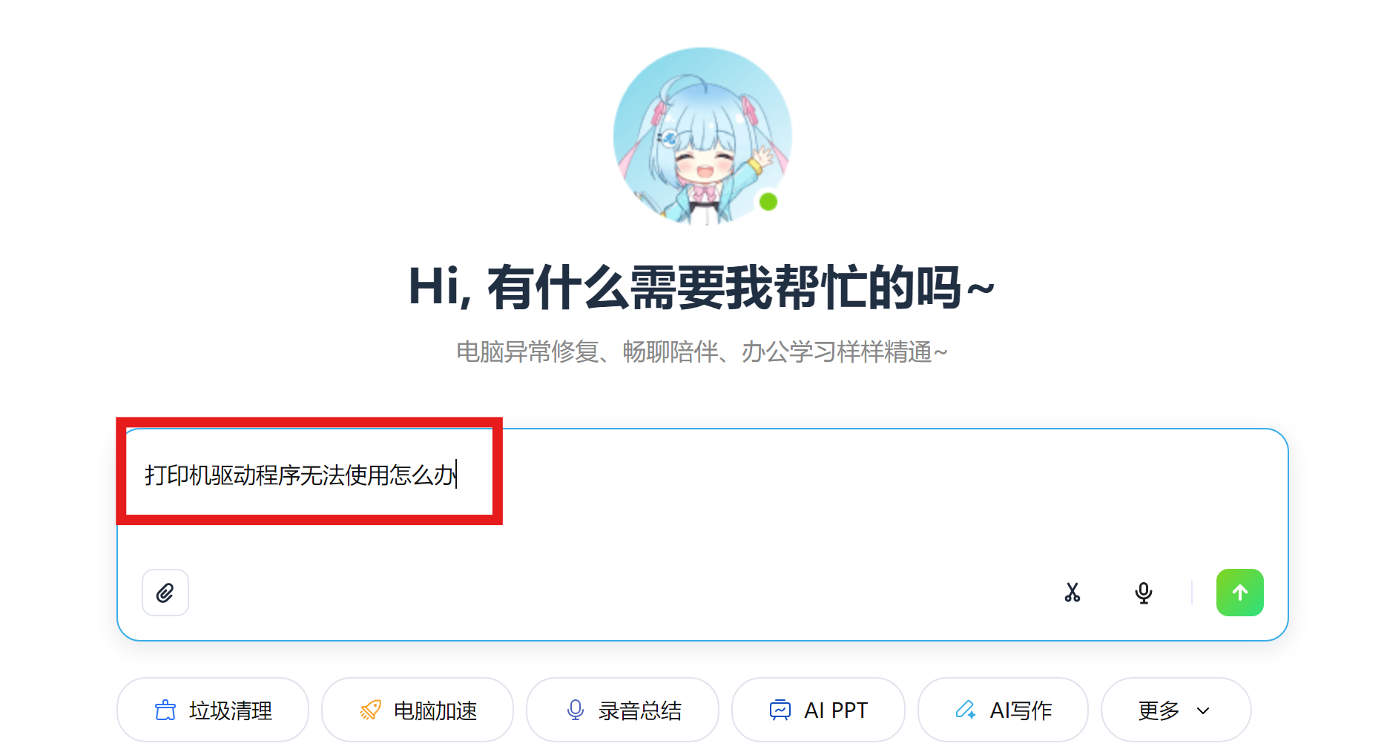The width and height of the screenshot is (1387, 752).
Task: Select the 录音总结 option
Action: [x=622, y=710]
